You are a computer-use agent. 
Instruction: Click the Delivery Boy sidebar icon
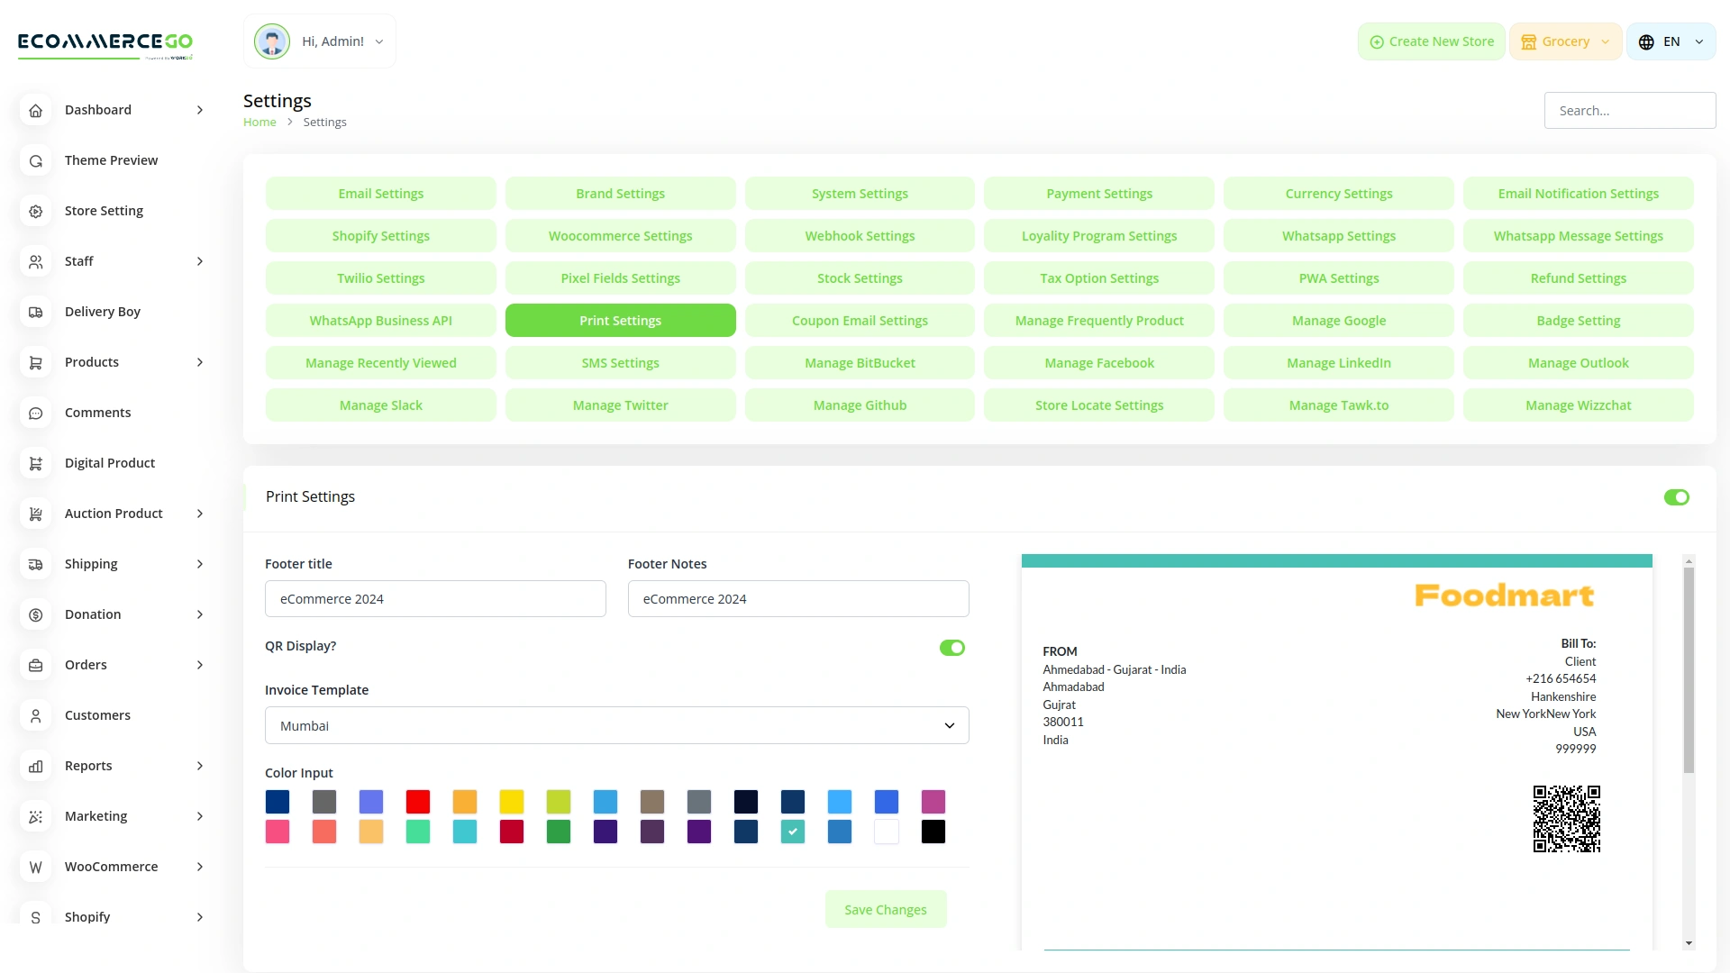pos(35,312)
